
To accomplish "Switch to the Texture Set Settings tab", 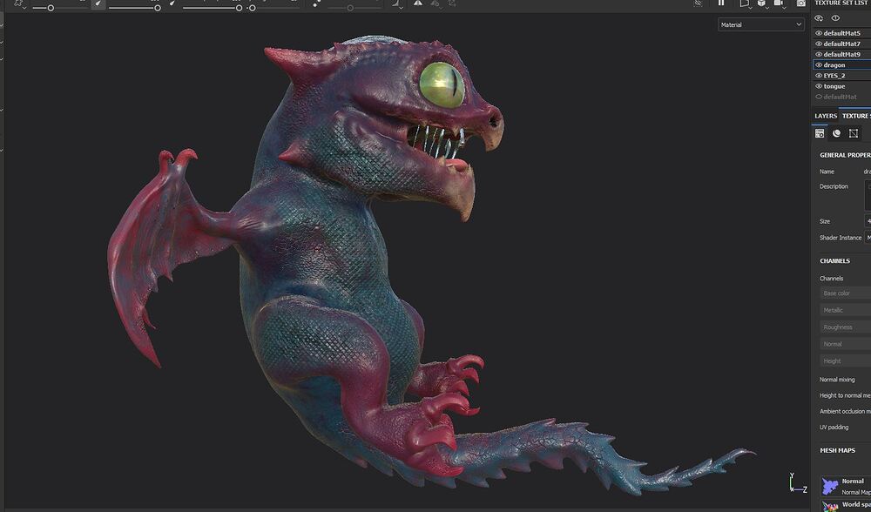I will (x=856, y=116).
